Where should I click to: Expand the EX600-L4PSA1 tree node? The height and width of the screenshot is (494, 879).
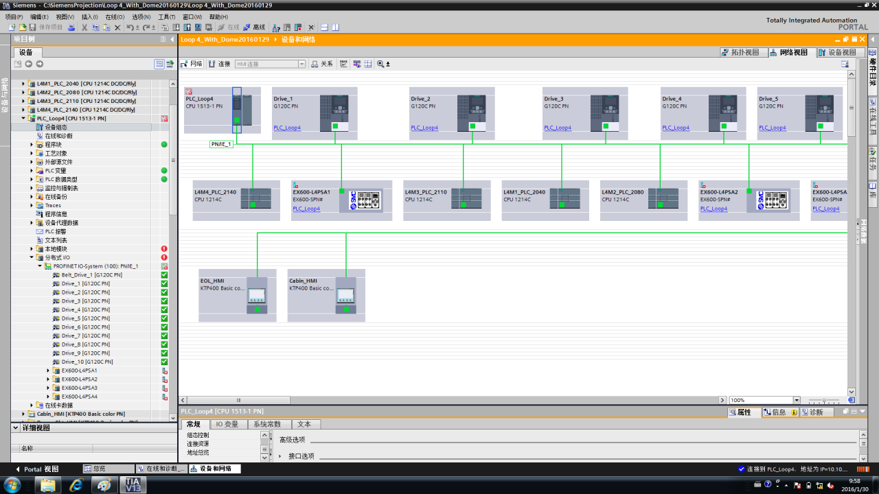tap(48, 370)
